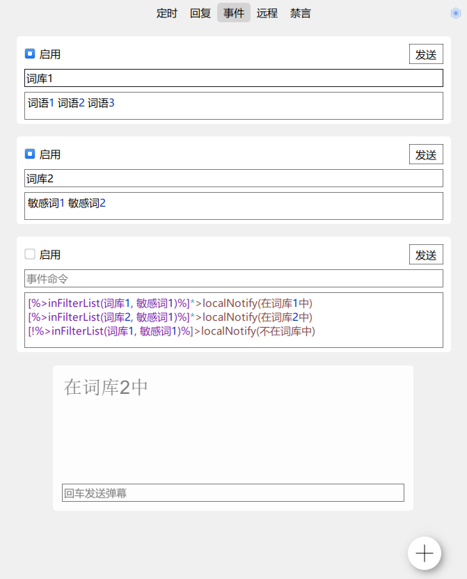Click the 词库1 name input field
467x579 pixels.
point(233,78)
